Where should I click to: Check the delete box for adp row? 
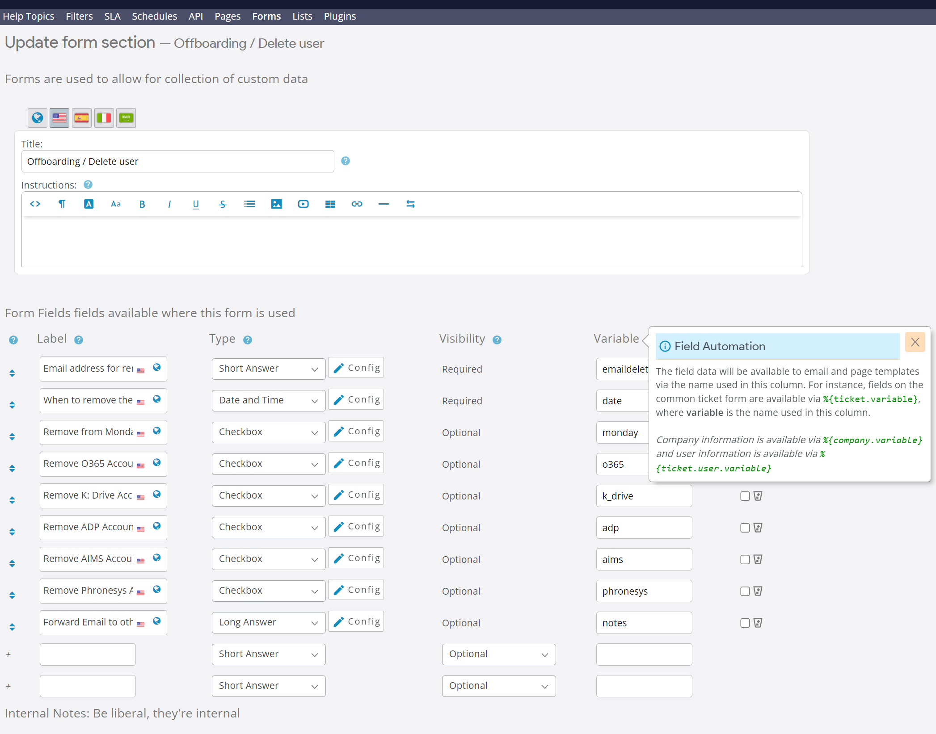[x=745, y=528]
